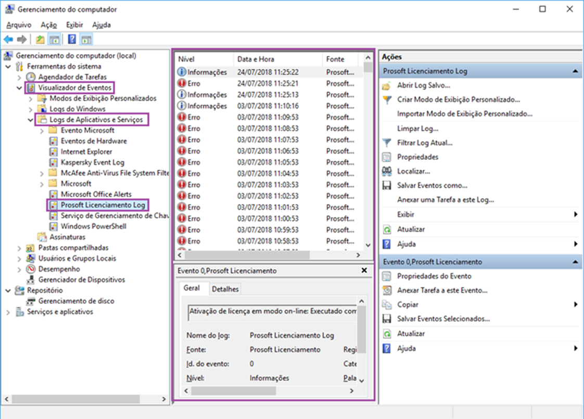
Task: Click the Up one level folder icon
Action: (x=40, y=39)
